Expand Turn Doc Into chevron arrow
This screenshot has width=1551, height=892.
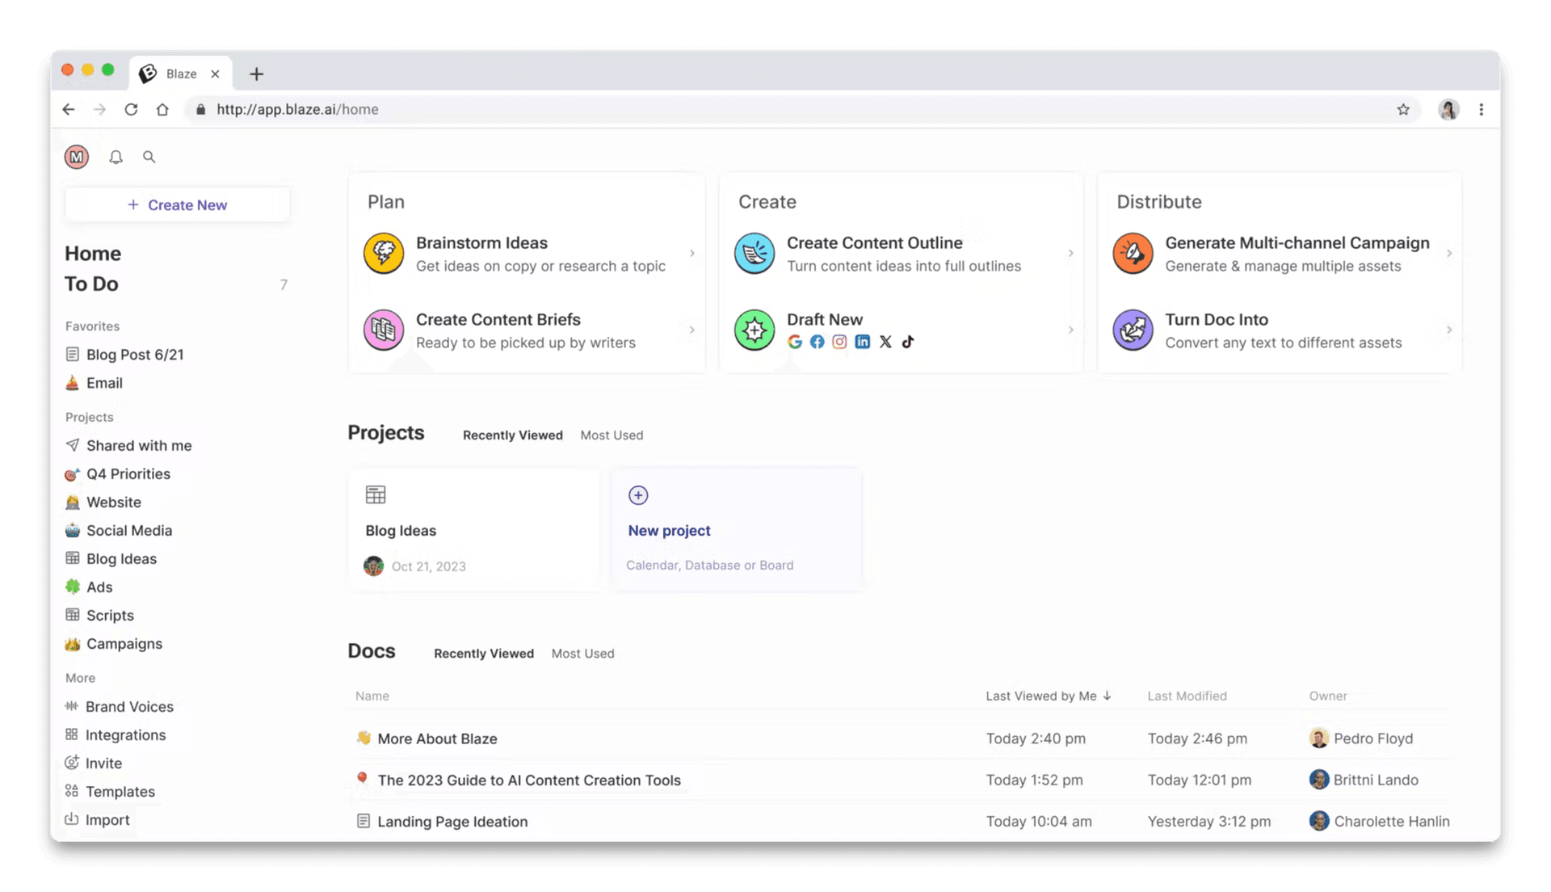click(x=1449, y=330)
